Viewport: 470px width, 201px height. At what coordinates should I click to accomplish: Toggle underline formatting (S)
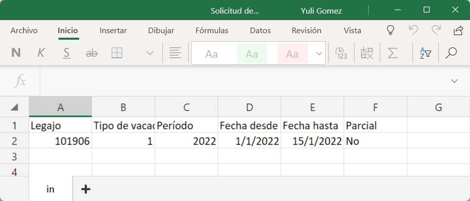click(67, 53)
